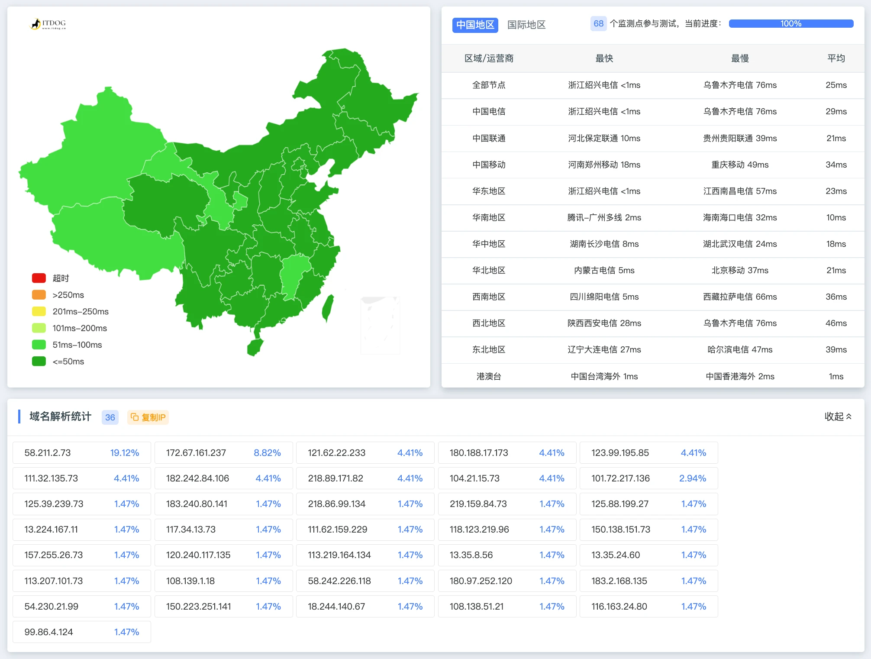
Task: Click the collapse chevron next to 收起
Action: pos(849,417)
